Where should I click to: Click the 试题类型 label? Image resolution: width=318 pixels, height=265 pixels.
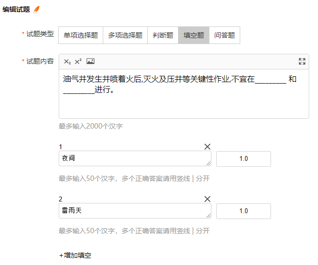(40, 34)
